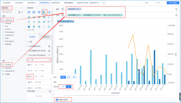The height and width of the screenshot is (103, 181).
Task: Open the more options ellipsis beside 销售数据
Action: coord(22,8)
